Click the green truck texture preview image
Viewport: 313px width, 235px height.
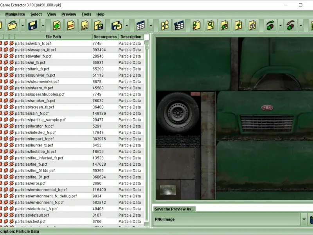click(x=234, y=118)
